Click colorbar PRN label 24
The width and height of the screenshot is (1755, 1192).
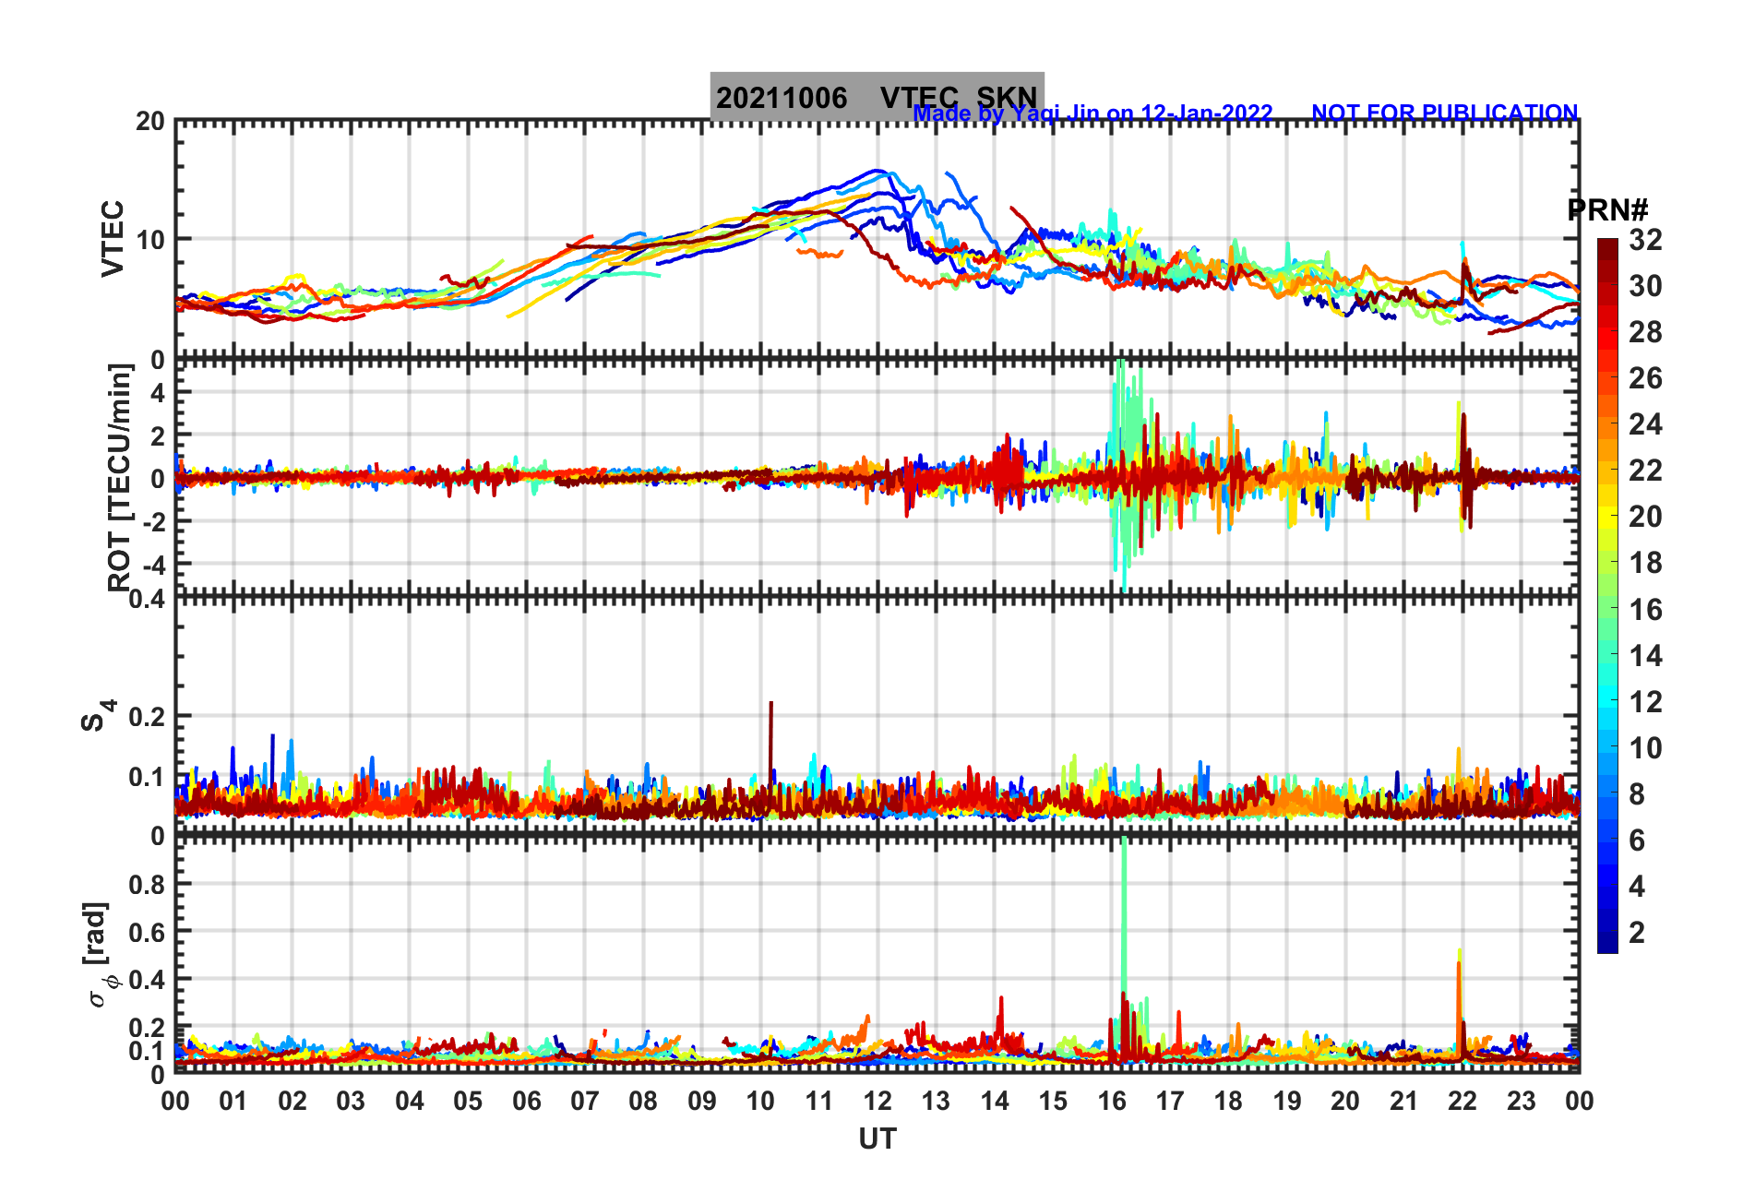1645,424
